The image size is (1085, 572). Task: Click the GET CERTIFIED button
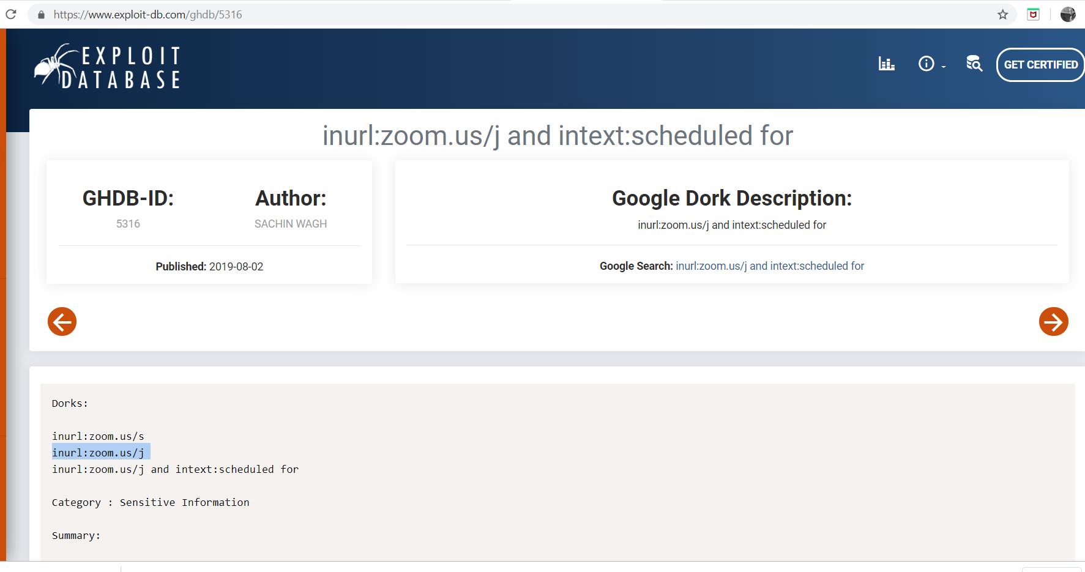click(1040, 65)
